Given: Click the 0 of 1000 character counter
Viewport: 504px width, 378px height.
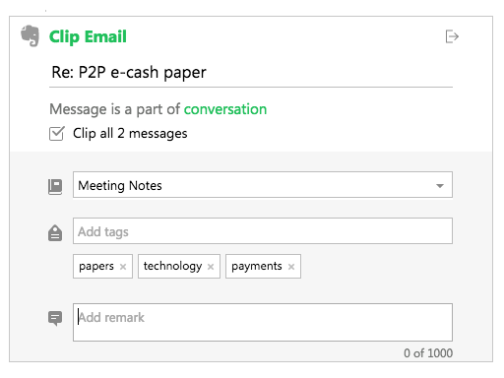Looking at the screenshot, I should (428, 353).
